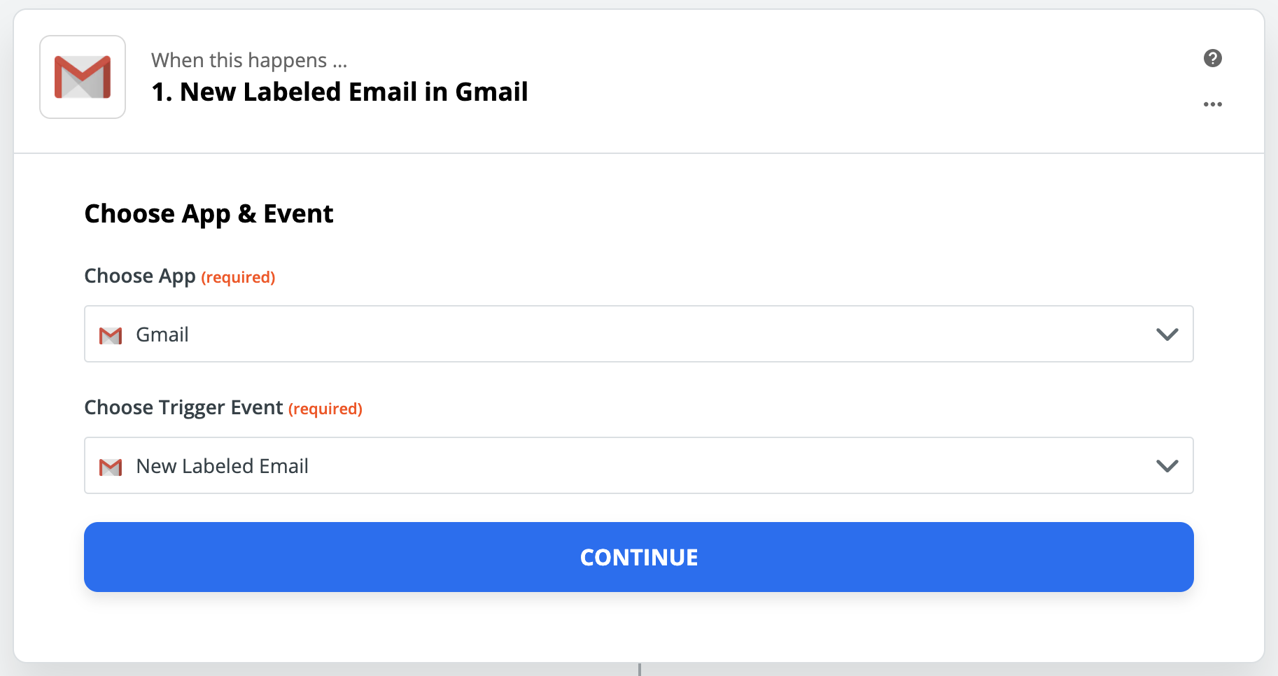Click the When this happens label

click(x=249, y=60)
